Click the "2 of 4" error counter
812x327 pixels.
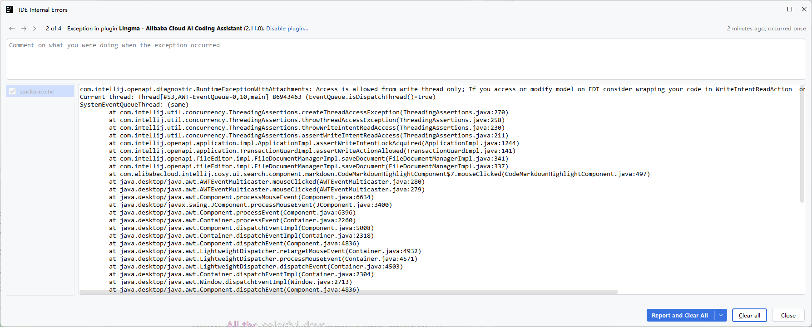(54, 29)
